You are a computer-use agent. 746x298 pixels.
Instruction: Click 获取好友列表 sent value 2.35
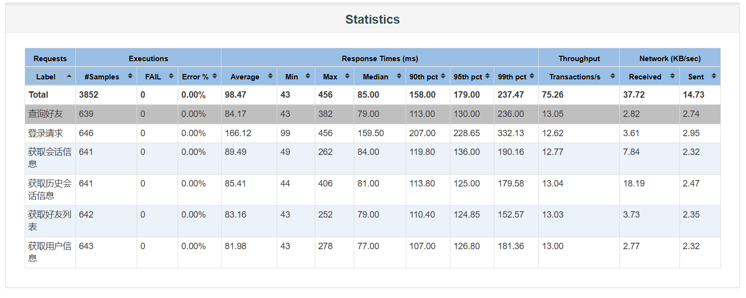coord(691,215)
